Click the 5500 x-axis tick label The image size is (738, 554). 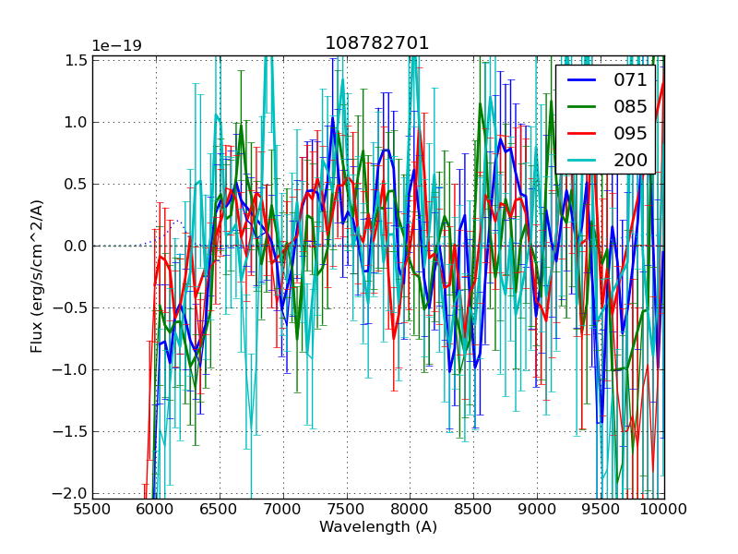pos(92,508)
